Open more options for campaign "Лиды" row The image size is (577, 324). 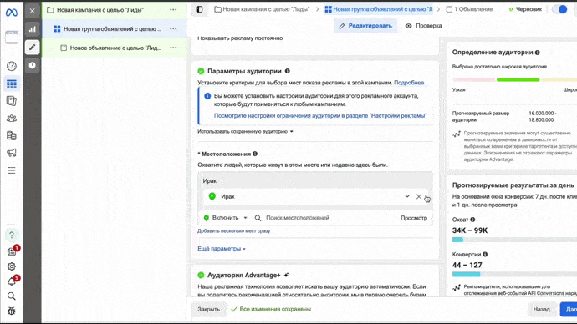point(173,10)
